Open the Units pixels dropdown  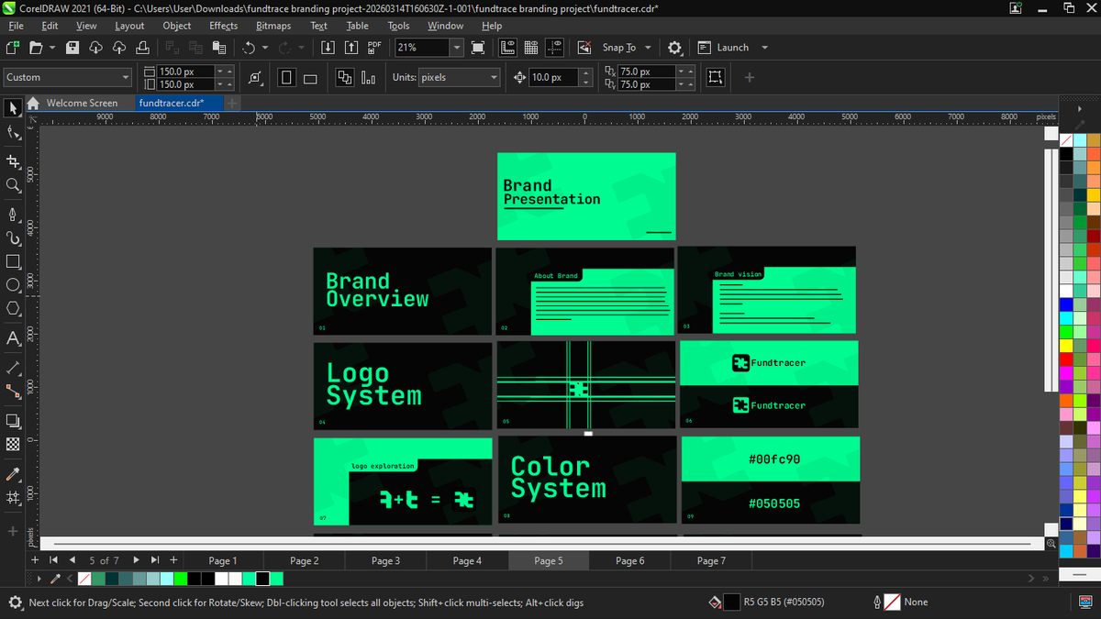tap(494, 78)
